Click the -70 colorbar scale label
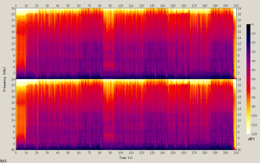The width and height of the screenshot is (260, 163). (253, 88)
